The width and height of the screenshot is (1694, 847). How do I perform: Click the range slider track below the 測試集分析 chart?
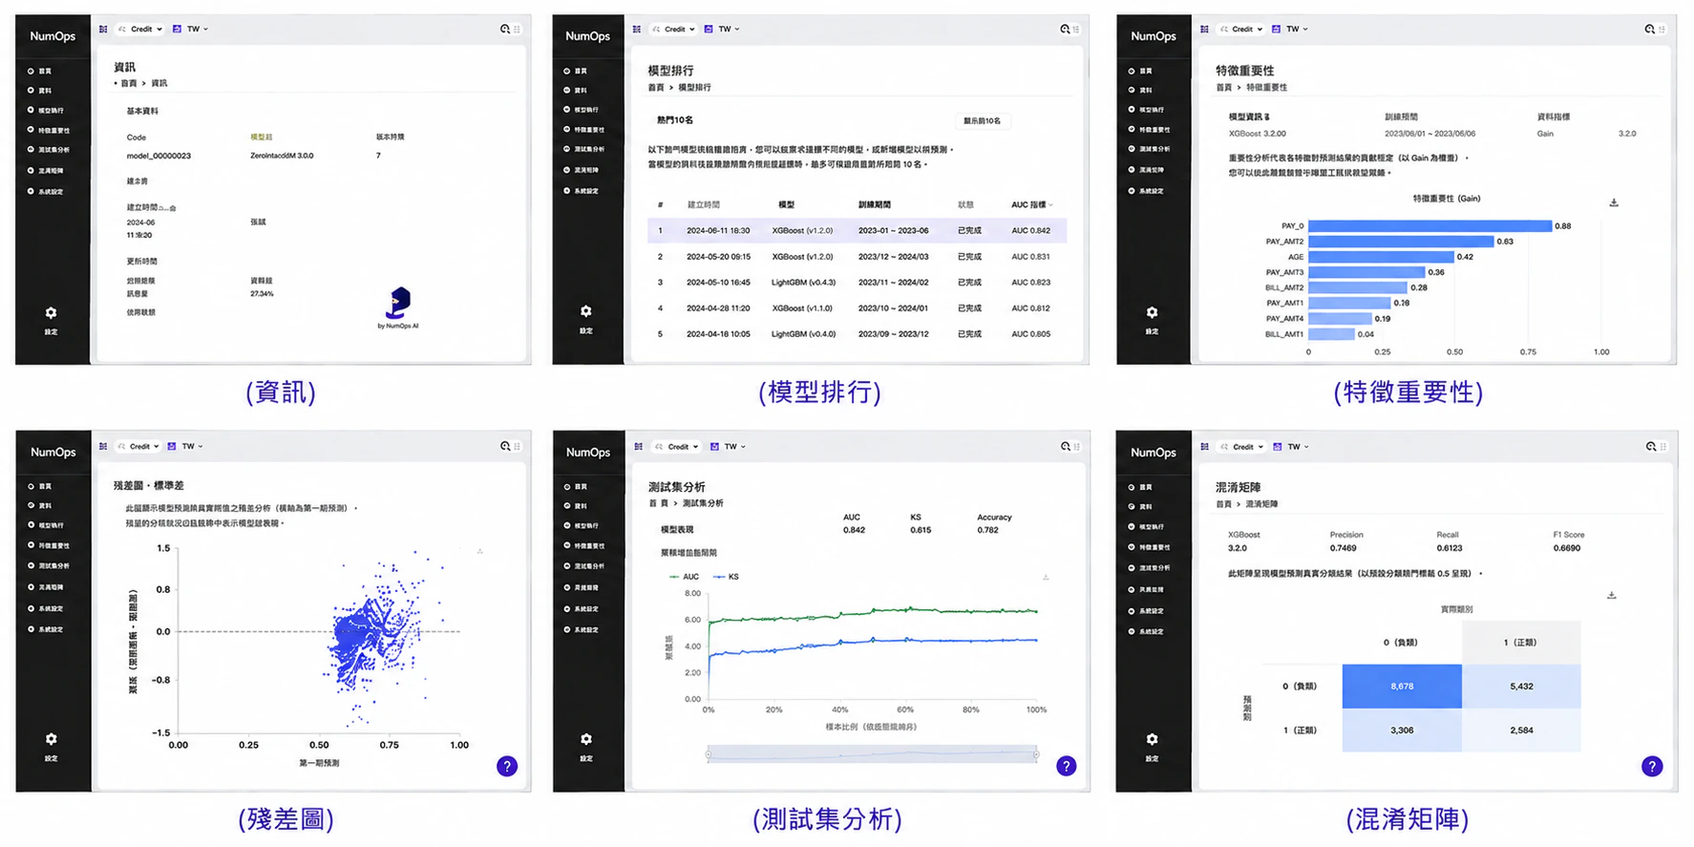click(x=872, y=754)
